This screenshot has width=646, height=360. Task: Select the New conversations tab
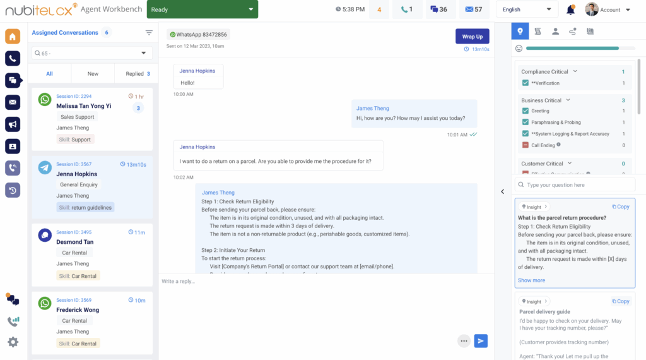pos(93,74)
